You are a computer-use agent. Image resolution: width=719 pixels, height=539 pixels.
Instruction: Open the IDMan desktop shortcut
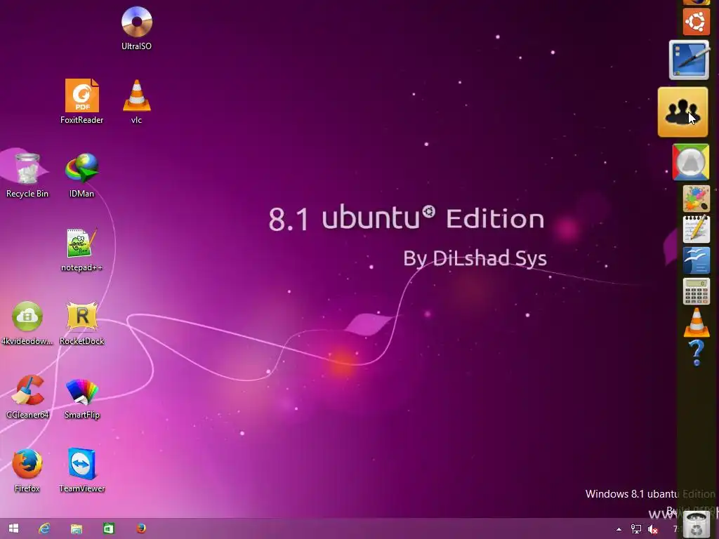pyautogui.click(x=81, y=175)
